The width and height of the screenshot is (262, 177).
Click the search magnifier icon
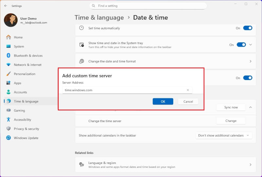coord(94,6)
